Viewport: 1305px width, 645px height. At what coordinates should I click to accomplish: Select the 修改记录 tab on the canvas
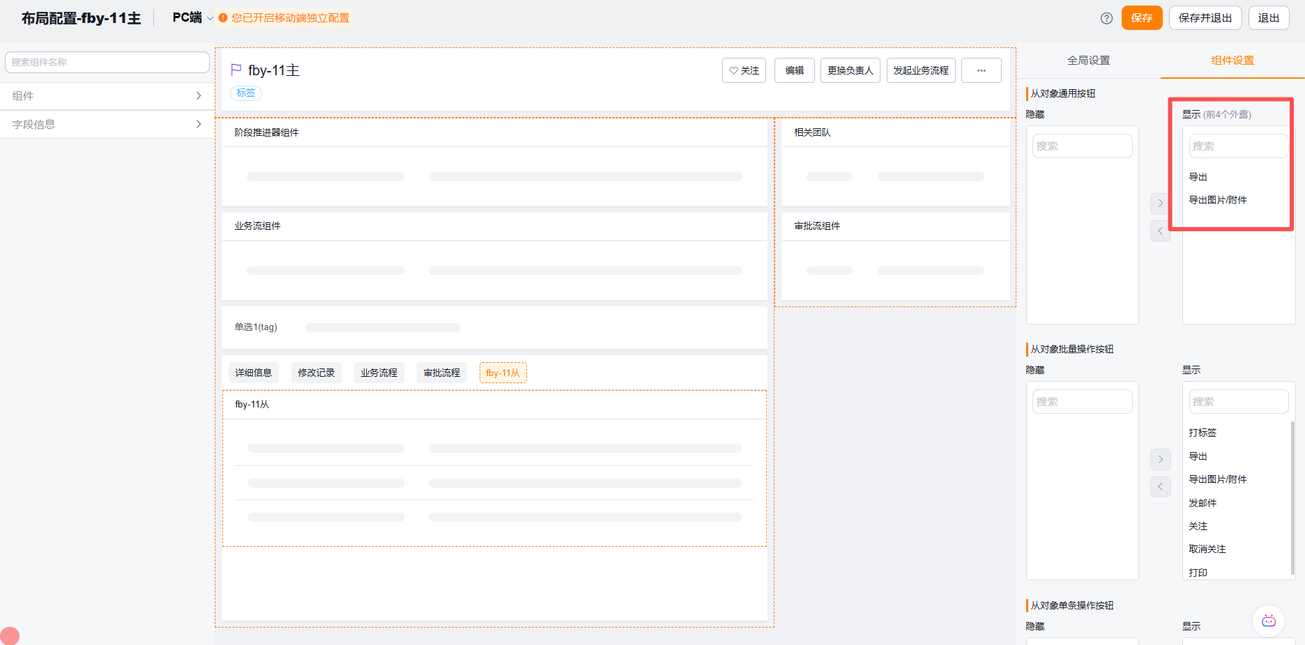click(x=316, y=372)
